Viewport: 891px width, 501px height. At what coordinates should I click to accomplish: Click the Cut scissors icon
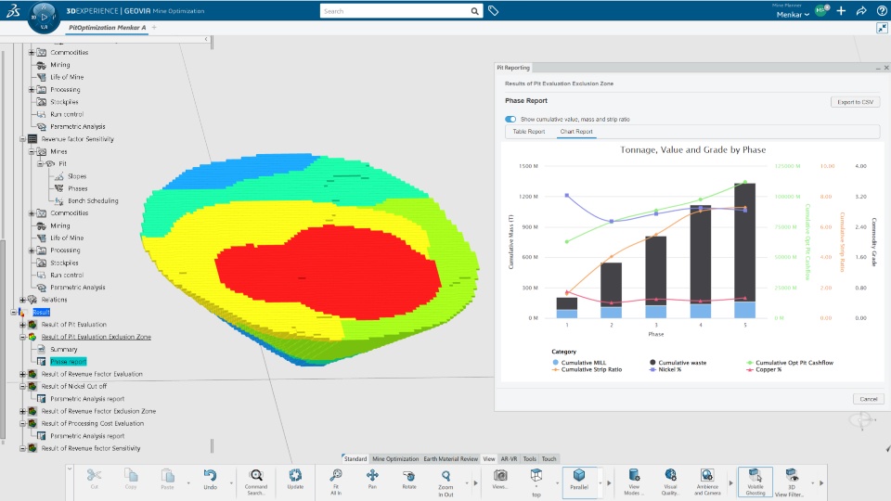(x=95, y=475)
